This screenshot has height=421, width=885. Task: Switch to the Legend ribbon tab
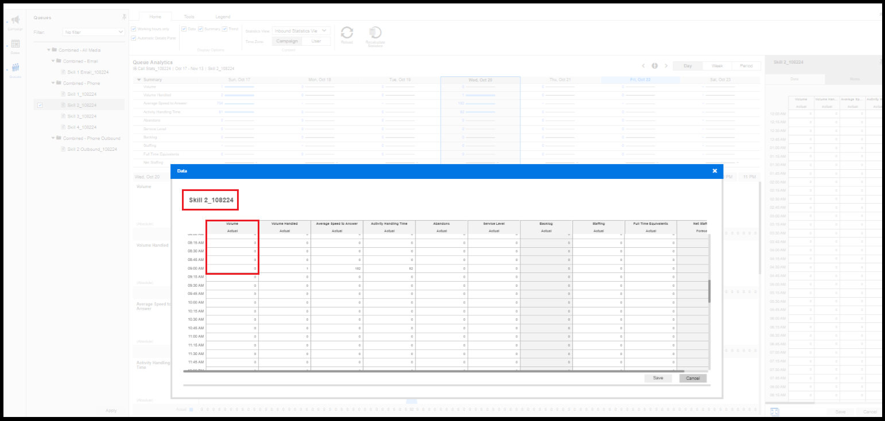pyautogui.click(x=223, y=17)
